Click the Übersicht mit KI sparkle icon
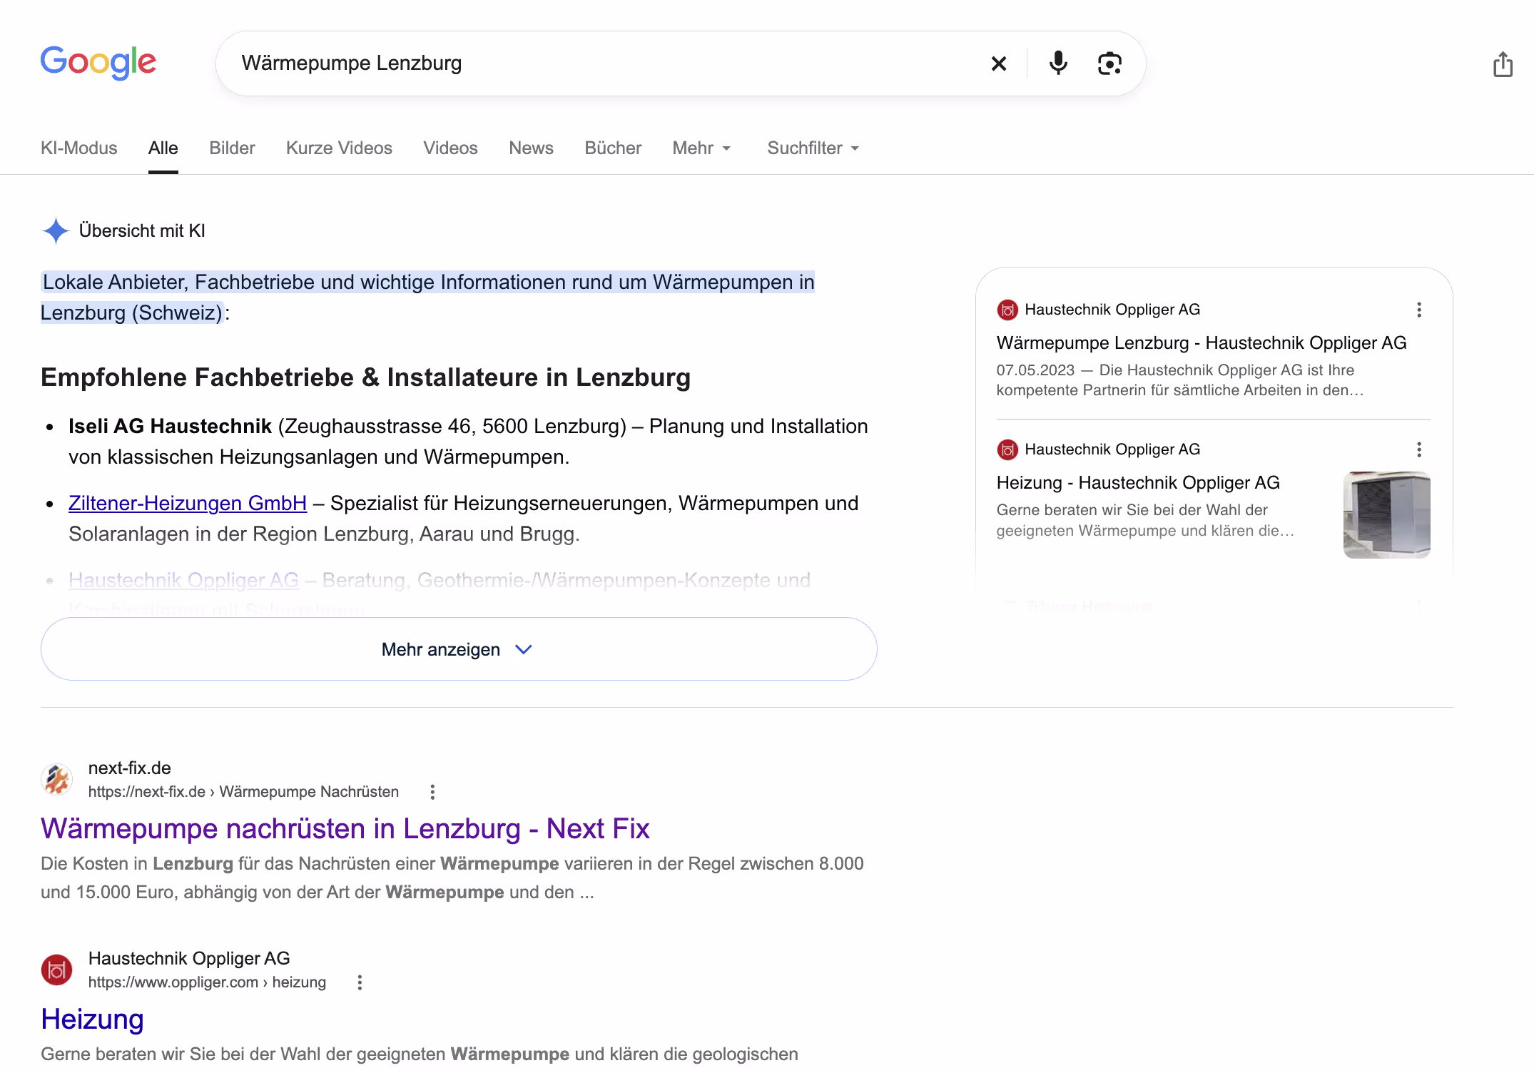Viewport: 1534px width, 1073px height. point(56,230)
